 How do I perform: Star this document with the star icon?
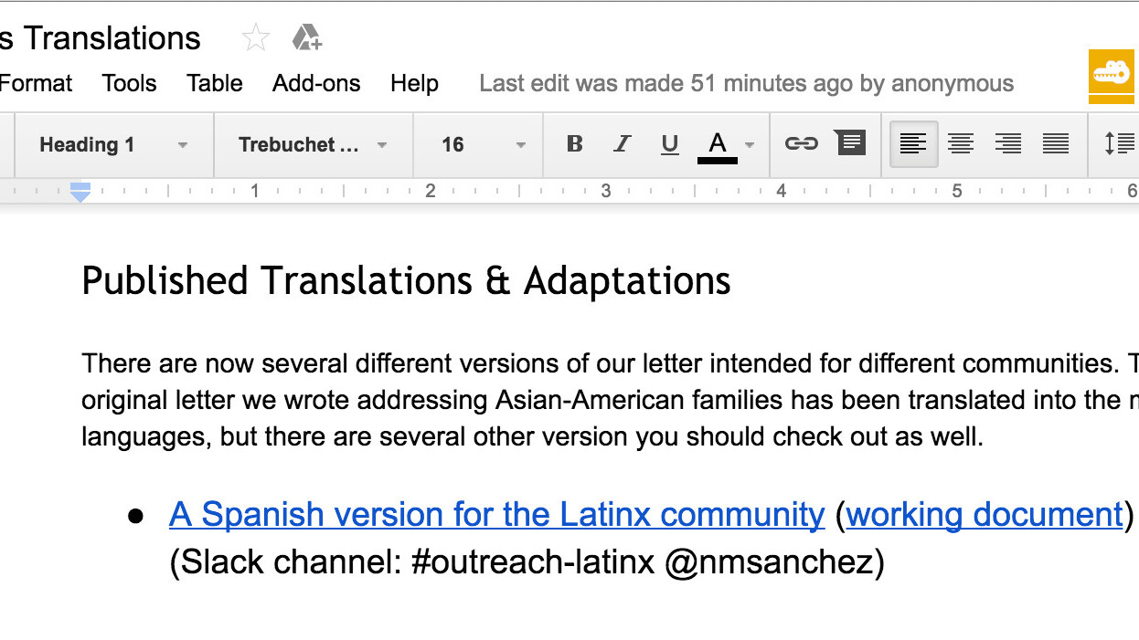pos(256,38)
